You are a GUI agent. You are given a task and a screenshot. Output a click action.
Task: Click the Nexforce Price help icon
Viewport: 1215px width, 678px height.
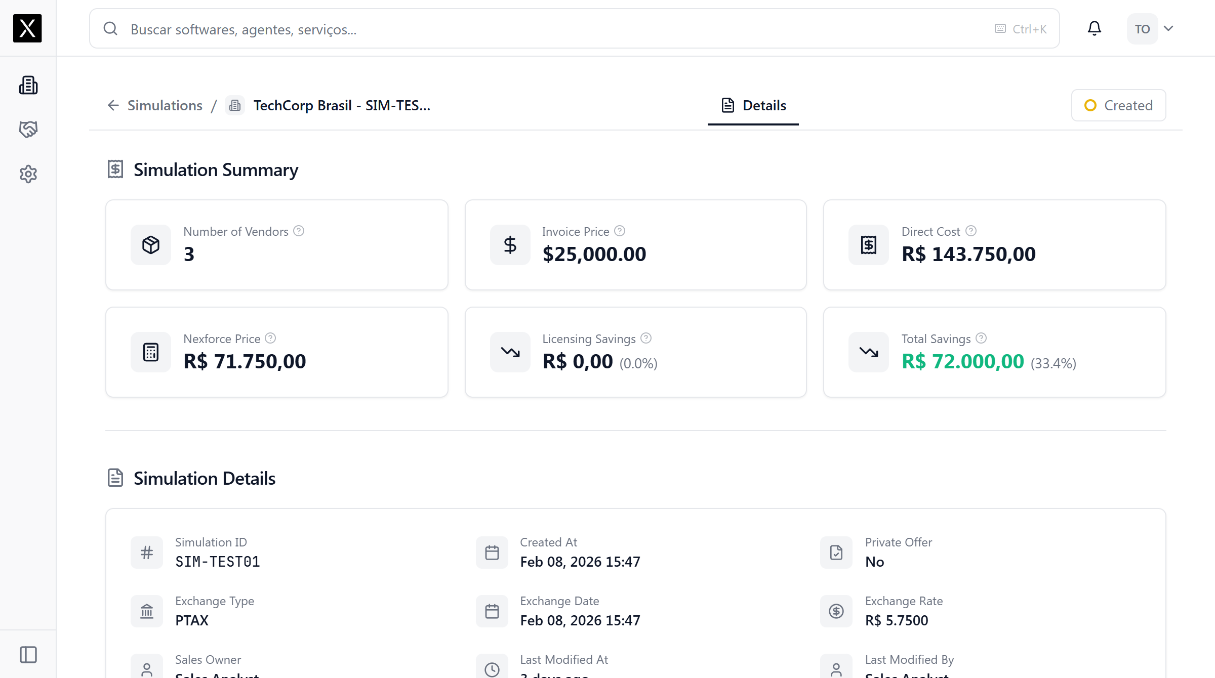click(x=271, y=338)
